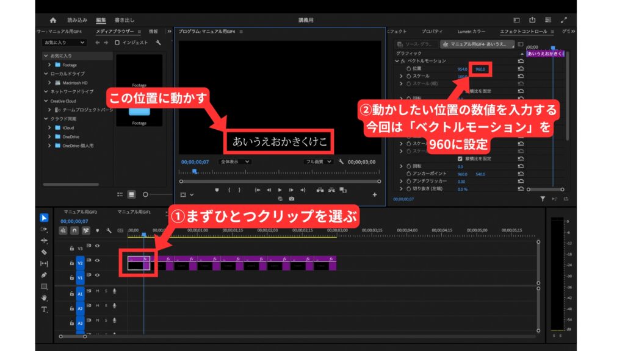
Task: Open the 情報 panel tab
Action: click(x=153, y=32)
